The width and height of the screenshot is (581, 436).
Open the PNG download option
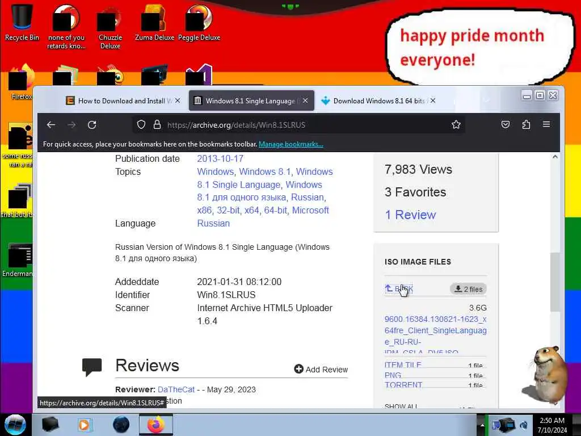pos(393,375)
